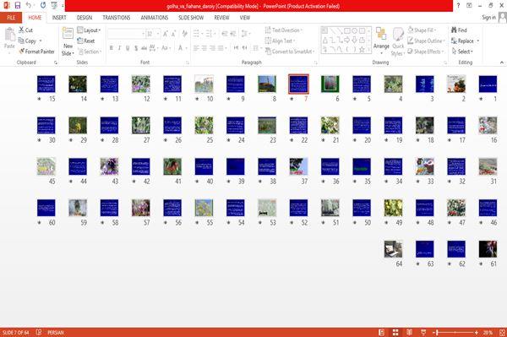
Task: Click Reset in the Slides group
Action: (x=86, y=41)
